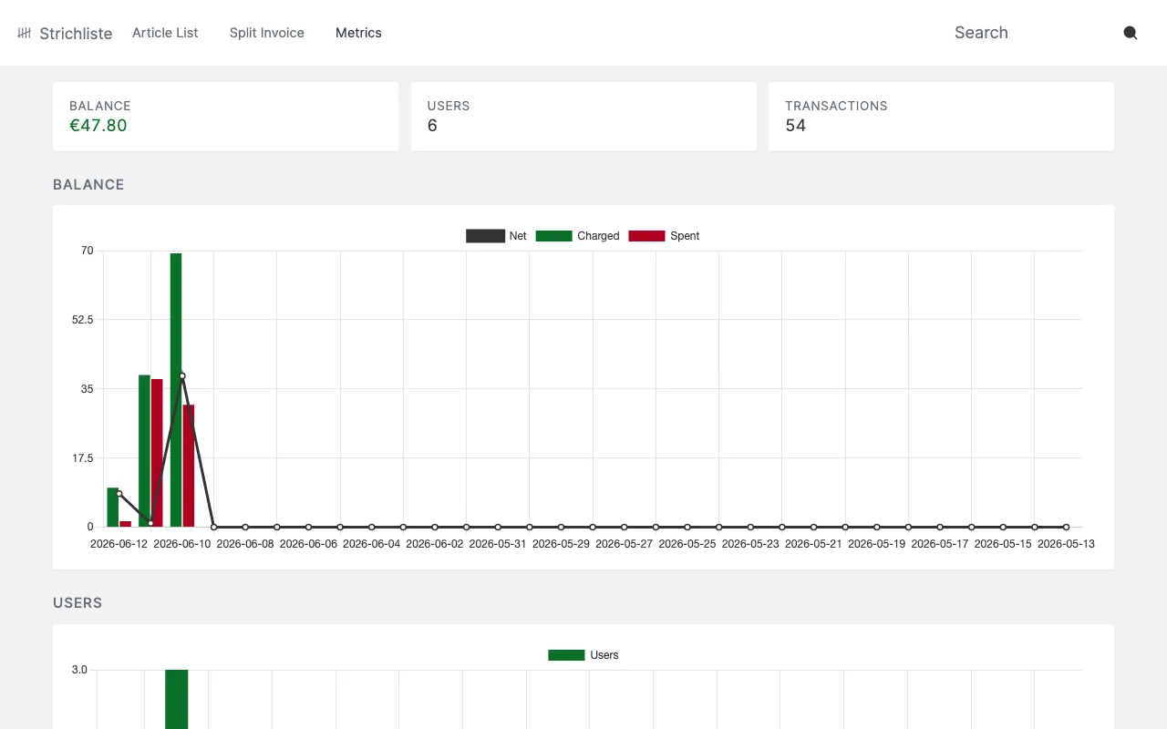Focus the Search input field
The height and width of the screenshot is (729, 1167).
1030,33
